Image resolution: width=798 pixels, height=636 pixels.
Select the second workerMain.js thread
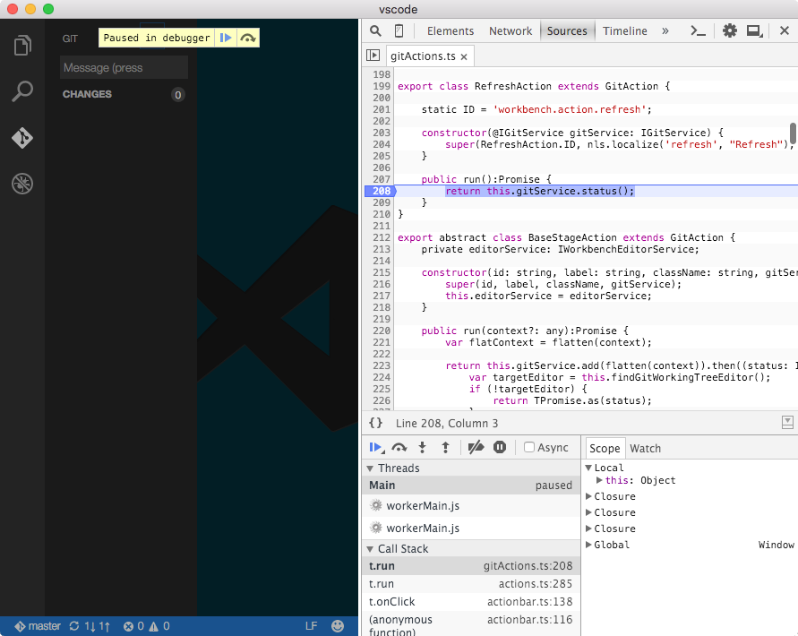(471, 528)
